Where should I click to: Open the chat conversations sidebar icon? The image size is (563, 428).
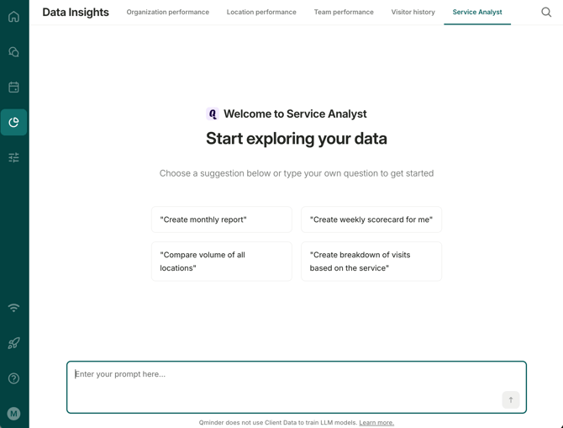(x=14, y=52)
